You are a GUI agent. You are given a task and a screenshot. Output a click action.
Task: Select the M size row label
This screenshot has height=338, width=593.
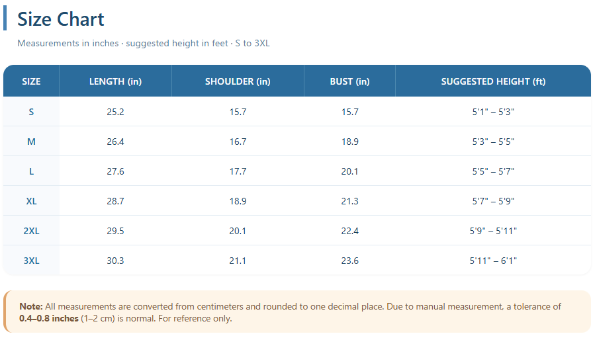coord(31,142)
